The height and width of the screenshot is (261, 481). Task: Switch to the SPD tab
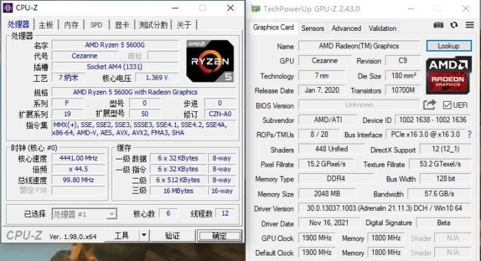[96, 25]
